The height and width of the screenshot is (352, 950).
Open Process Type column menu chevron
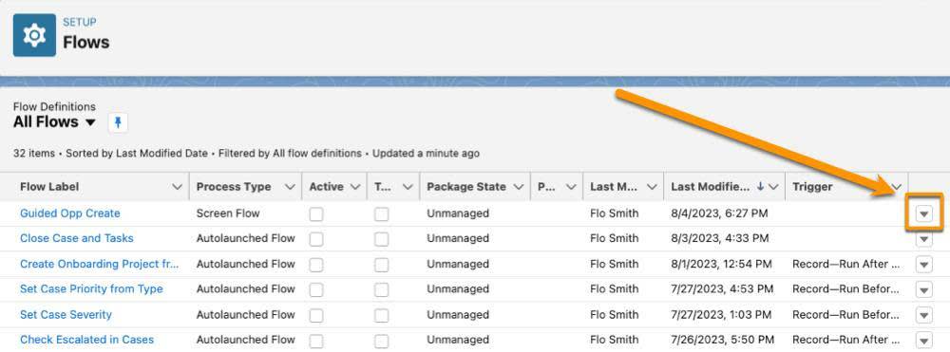point(290,187)
